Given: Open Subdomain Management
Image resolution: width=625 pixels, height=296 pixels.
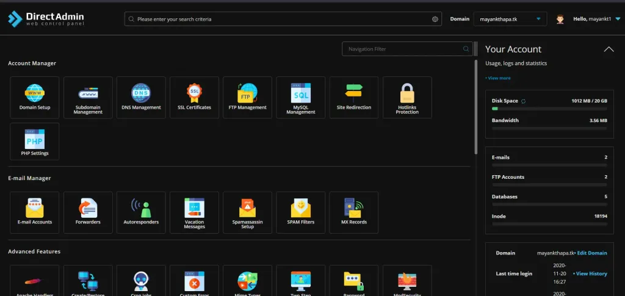Looking at the screenshot, I should (88, 97).
